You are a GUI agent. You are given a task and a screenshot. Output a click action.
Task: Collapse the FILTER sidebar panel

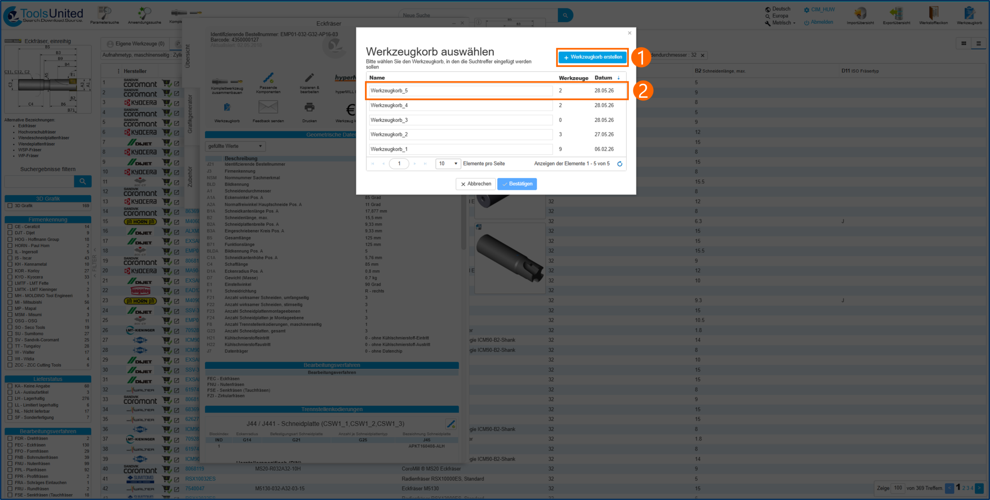(95, 263)
